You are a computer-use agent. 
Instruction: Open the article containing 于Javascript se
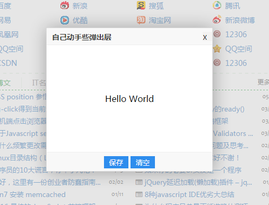point(23,133)
